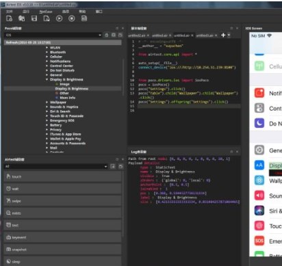Click the snapshot command button
This screenshot has width=282, height=266.
coord(62,250)
